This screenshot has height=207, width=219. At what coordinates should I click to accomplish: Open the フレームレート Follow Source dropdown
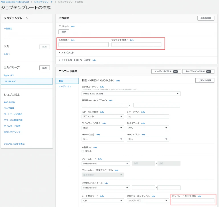click(106, 164)
